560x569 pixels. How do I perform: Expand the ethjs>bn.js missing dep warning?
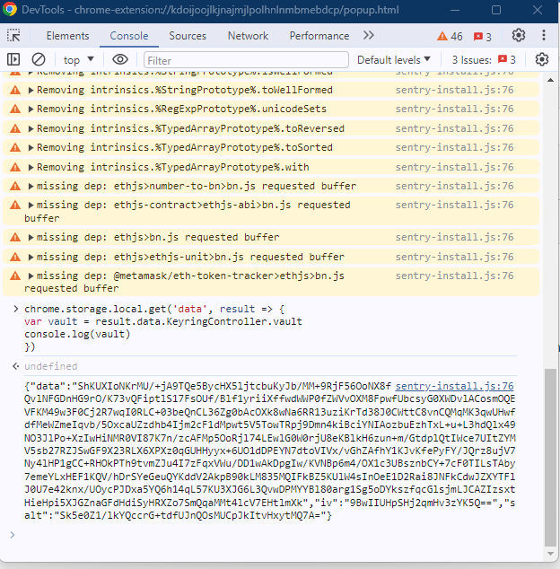pyautogui.click(x=31, y=237)
